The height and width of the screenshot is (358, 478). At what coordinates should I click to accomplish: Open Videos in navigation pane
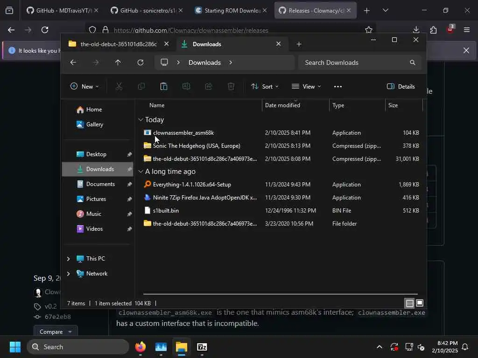point(98,229)
